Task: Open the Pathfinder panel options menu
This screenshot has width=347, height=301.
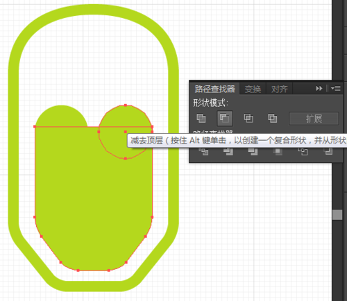Action: 336,88
